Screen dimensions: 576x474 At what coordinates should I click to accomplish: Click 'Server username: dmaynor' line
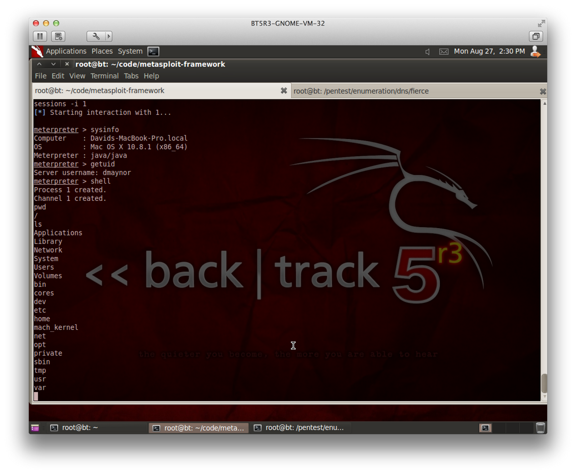click(x=82, y=173)
